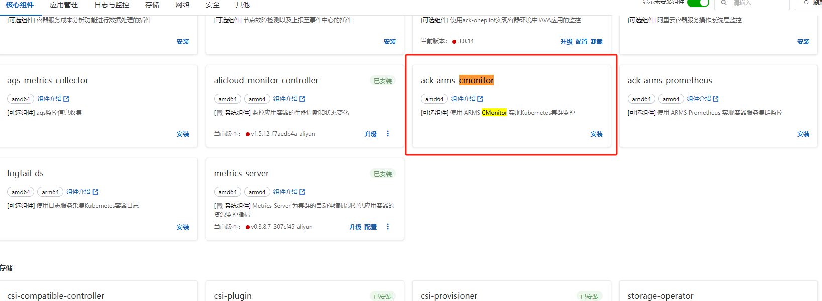Click amd64 tag on metrics-server card
The image size is (822, 301).
tap(227, 192)
